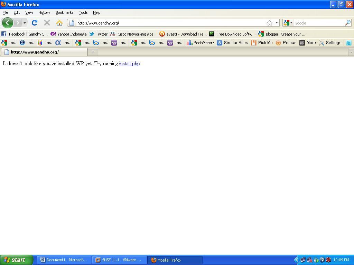Screen dimensions: 354x265
Task: Click the Forward navigation arrow
Action: click(x=18, y=23)
